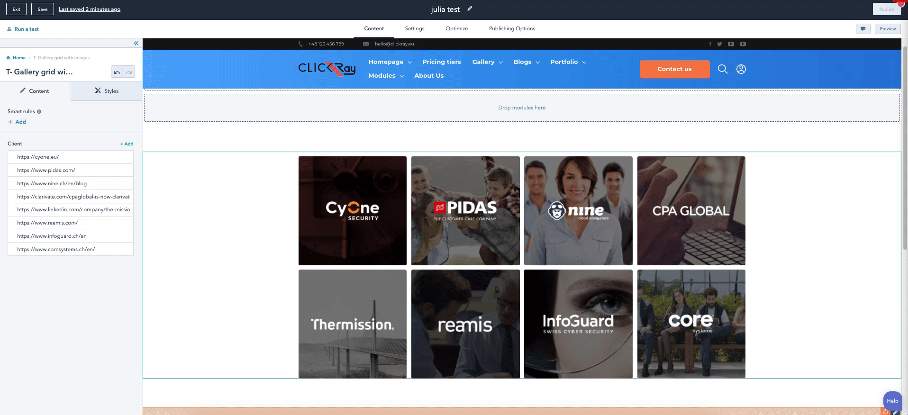
Task: Select the https://www.reamis.com/ client row
Action: pos(71,223)
